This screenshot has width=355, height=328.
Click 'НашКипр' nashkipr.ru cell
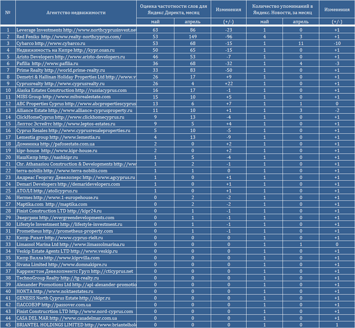76,157
